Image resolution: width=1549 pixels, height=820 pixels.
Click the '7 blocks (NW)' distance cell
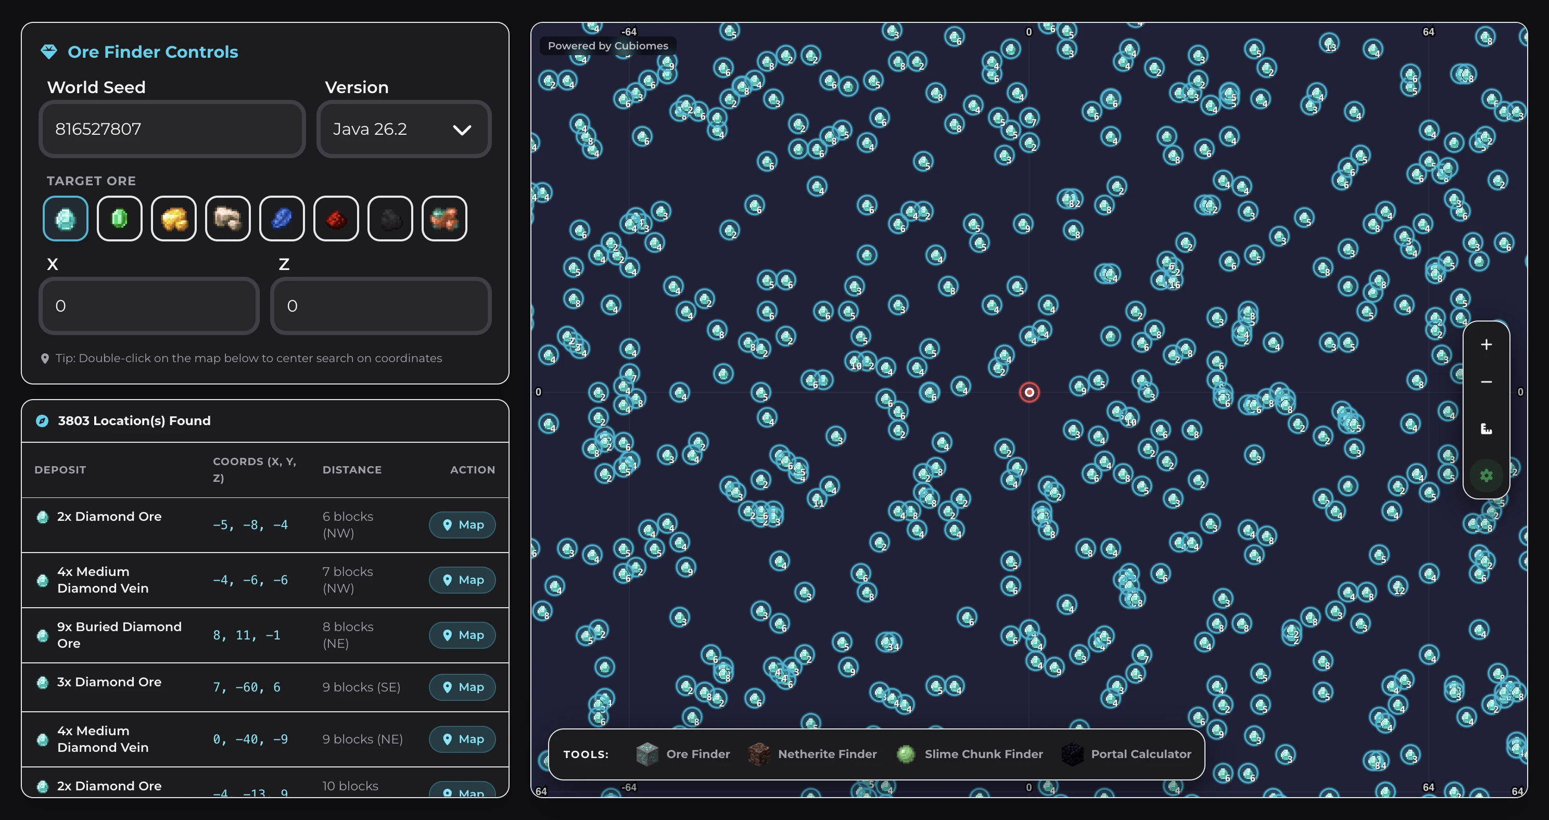(348, 580)
